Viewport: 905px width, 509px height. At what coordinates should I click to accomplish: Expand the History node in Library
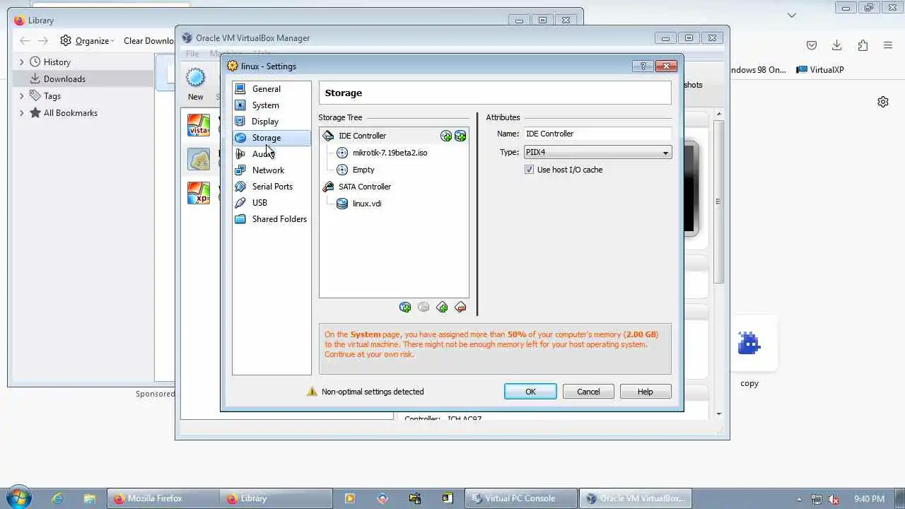coord(21,62)
